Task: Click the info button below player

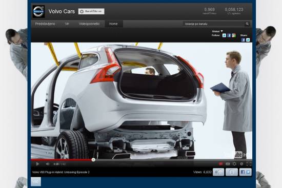Action: click(x=232, y=172)
